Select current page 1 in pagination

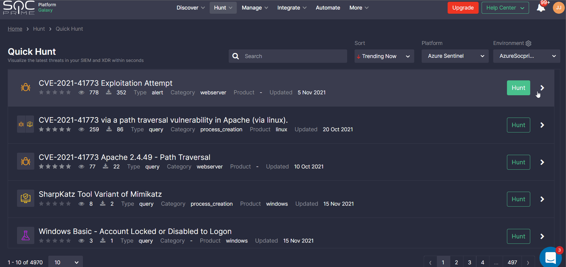(443, 262)
